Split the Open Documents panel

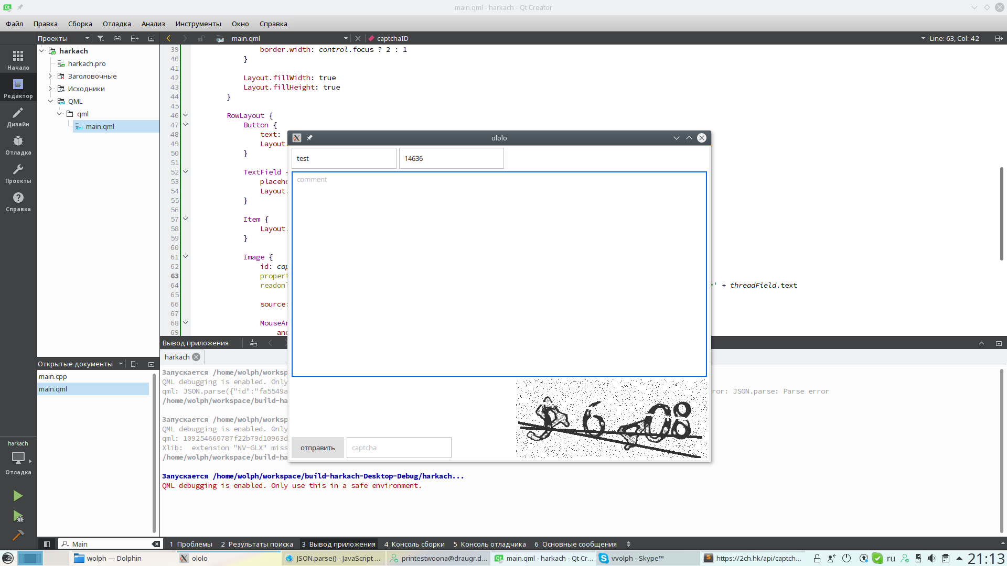(x=134, y=364)
